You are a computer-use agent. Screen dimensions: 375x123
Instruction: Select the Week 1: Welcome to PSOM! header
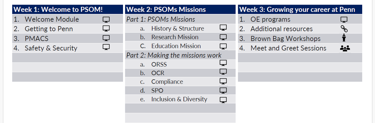[68, 10]
